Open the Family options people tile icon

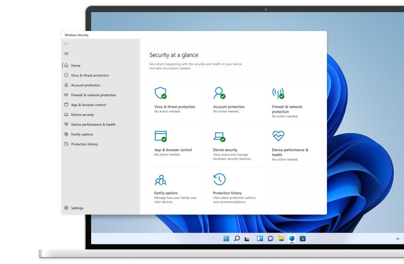click(x=161, y=180)
